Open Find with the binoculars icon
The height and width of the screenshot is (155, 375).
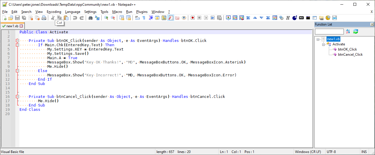coord(91,18)
